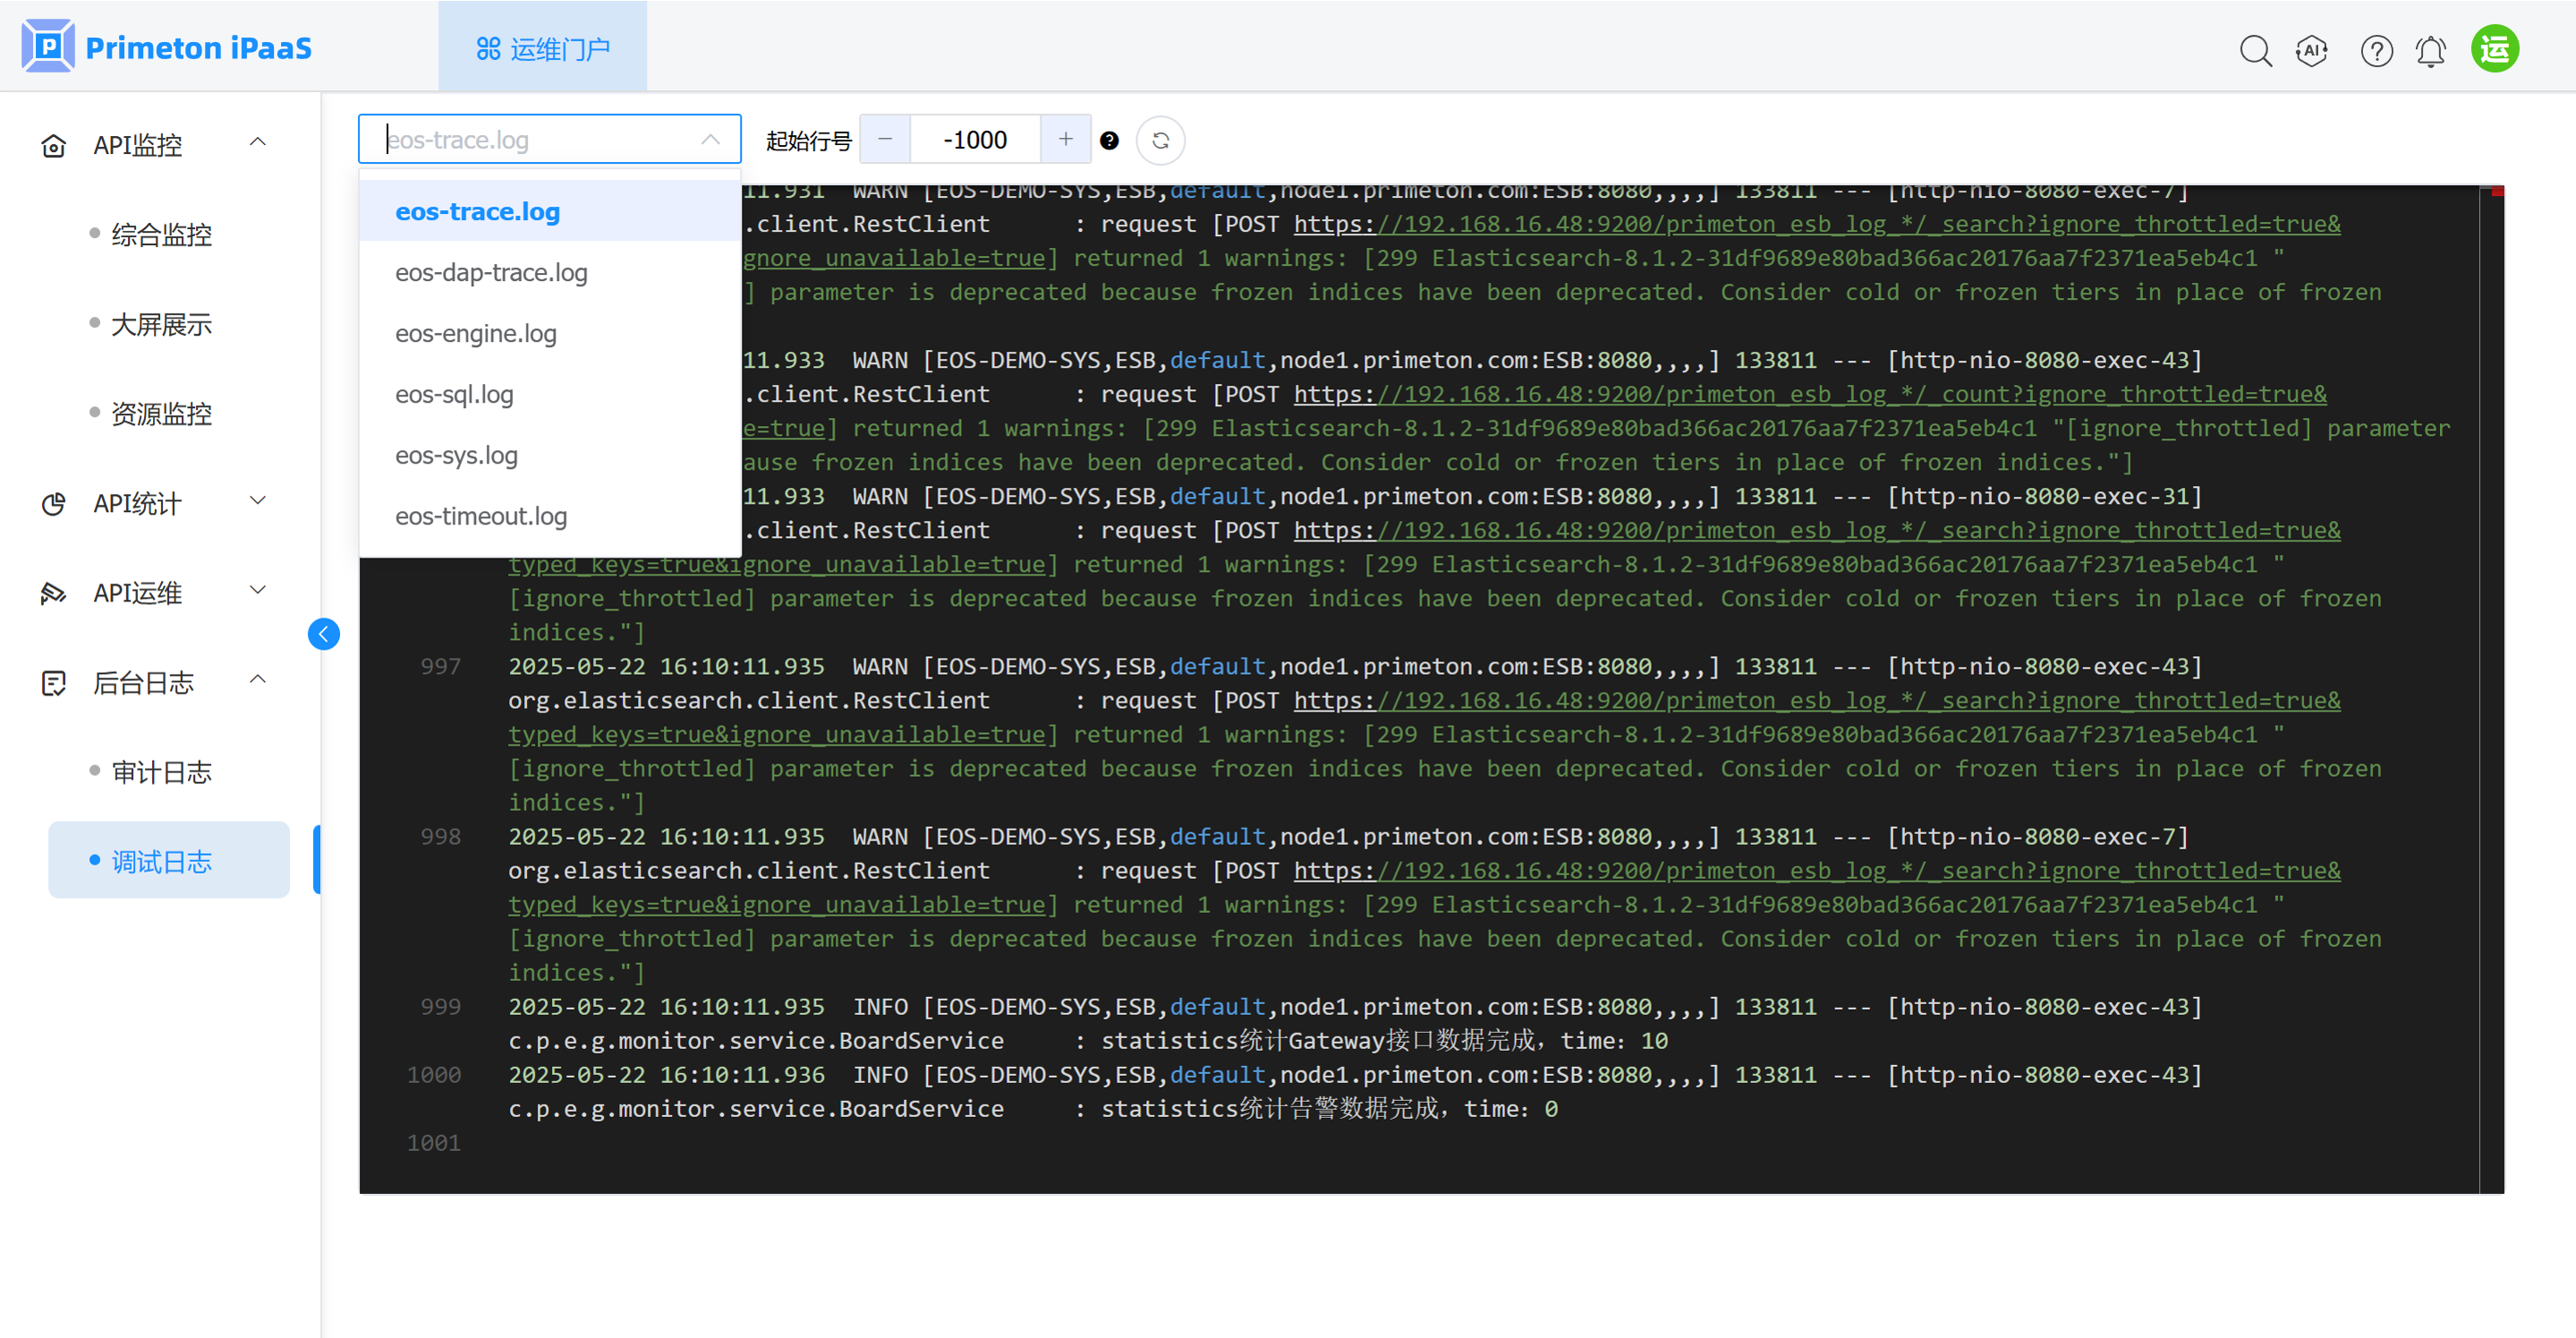
Task: Click the log refresh button
Action: pos(1160,140)
